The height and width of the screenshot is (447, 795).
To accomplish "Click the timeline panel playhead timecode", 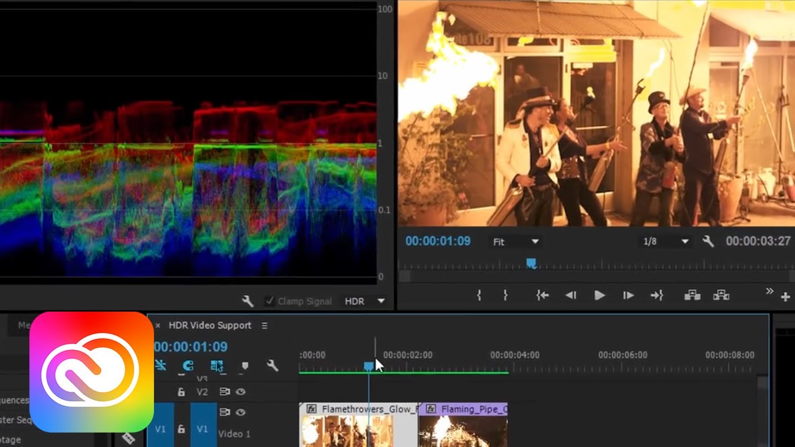I will click(191, 347).
